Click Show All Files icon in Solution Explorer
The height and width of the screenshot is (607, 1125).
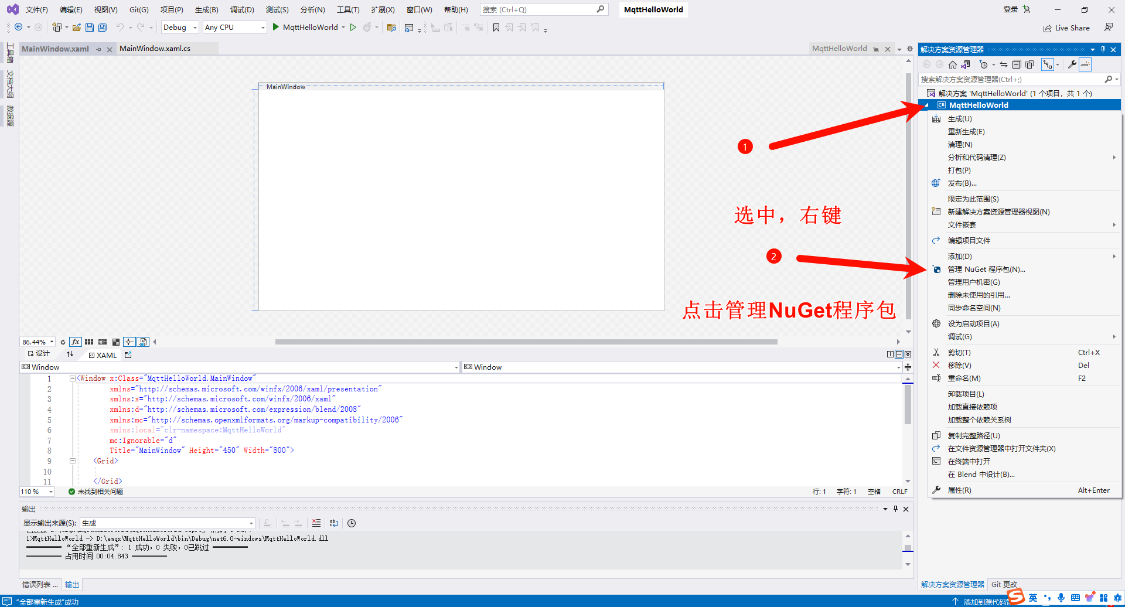(x=1029, y=64)
